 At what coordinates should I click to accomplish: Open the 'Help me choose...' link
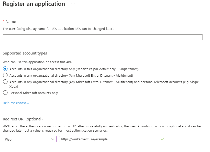[15, 103]
